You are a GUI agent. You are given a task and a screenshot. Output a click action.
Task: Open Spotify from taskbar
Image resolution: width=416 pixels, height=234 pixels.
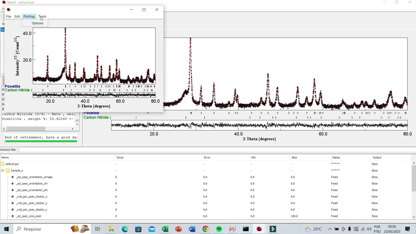[x=219, y=229]
